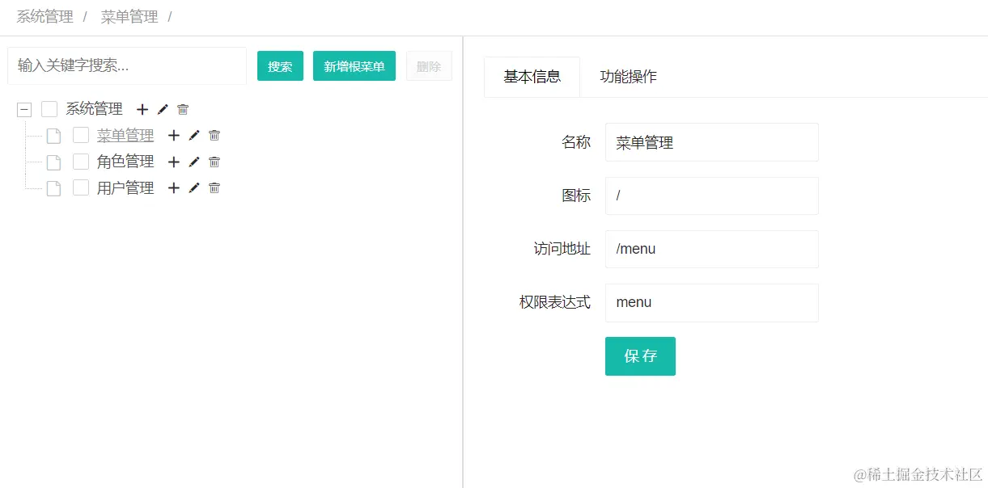Select the 角色管理 tree label
This screenshot has width=988, height=488.
click(x=125, y=162)
